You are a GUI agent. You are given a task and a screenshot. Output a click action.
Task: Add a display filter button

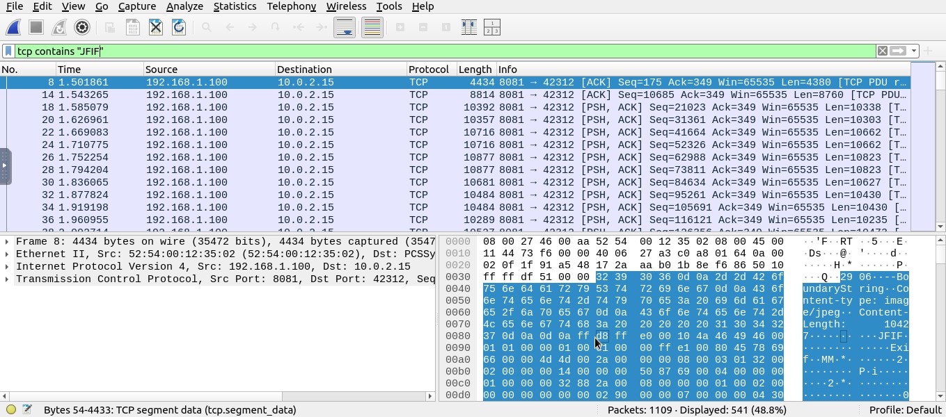(x=928, y=51)
